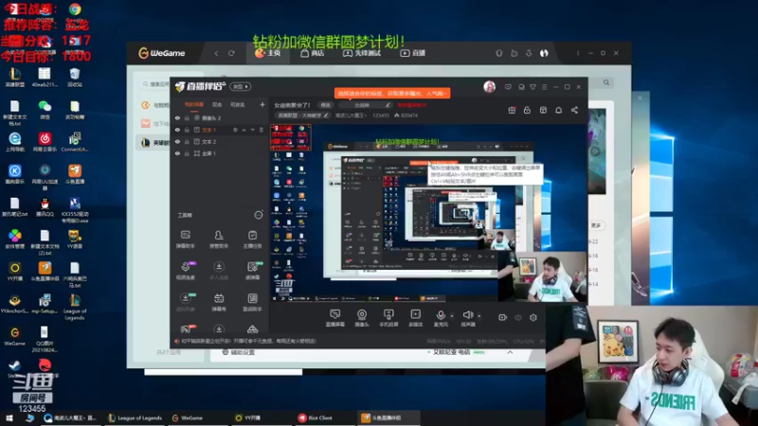Switch to the first scene tab in sources panel
Image resolution: width=758 pixels, height=426 pixels.
194,104
